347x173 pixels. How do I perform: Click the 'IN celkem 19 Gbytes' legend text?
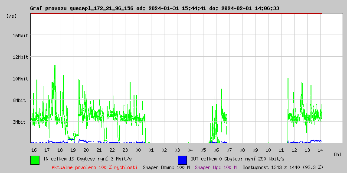pyautogui.click(x=82, y=159)
